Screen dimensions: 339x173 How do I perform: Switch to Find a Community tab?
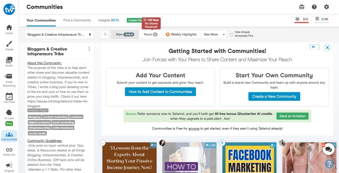click(x=77, y=20)
